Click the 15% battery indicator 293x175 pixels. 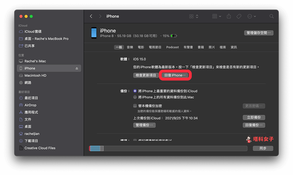(x=170, y=36)
